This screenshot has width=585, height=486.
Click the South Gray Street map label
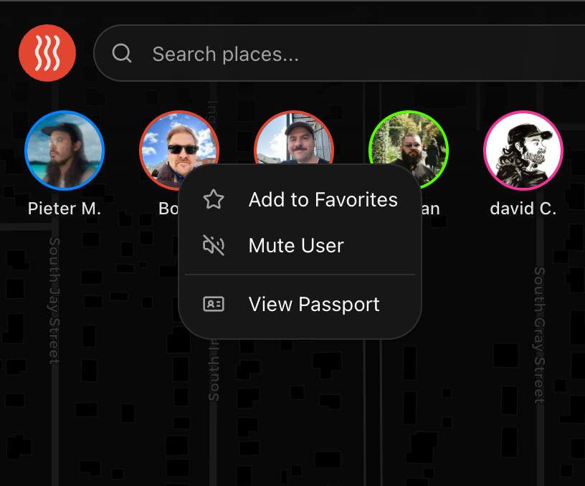tap(539, 335)
